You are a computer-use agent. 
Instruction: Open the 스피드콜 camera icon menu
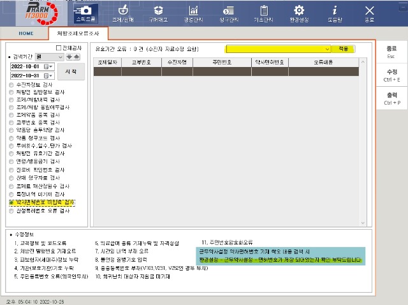tap(85, 13)
